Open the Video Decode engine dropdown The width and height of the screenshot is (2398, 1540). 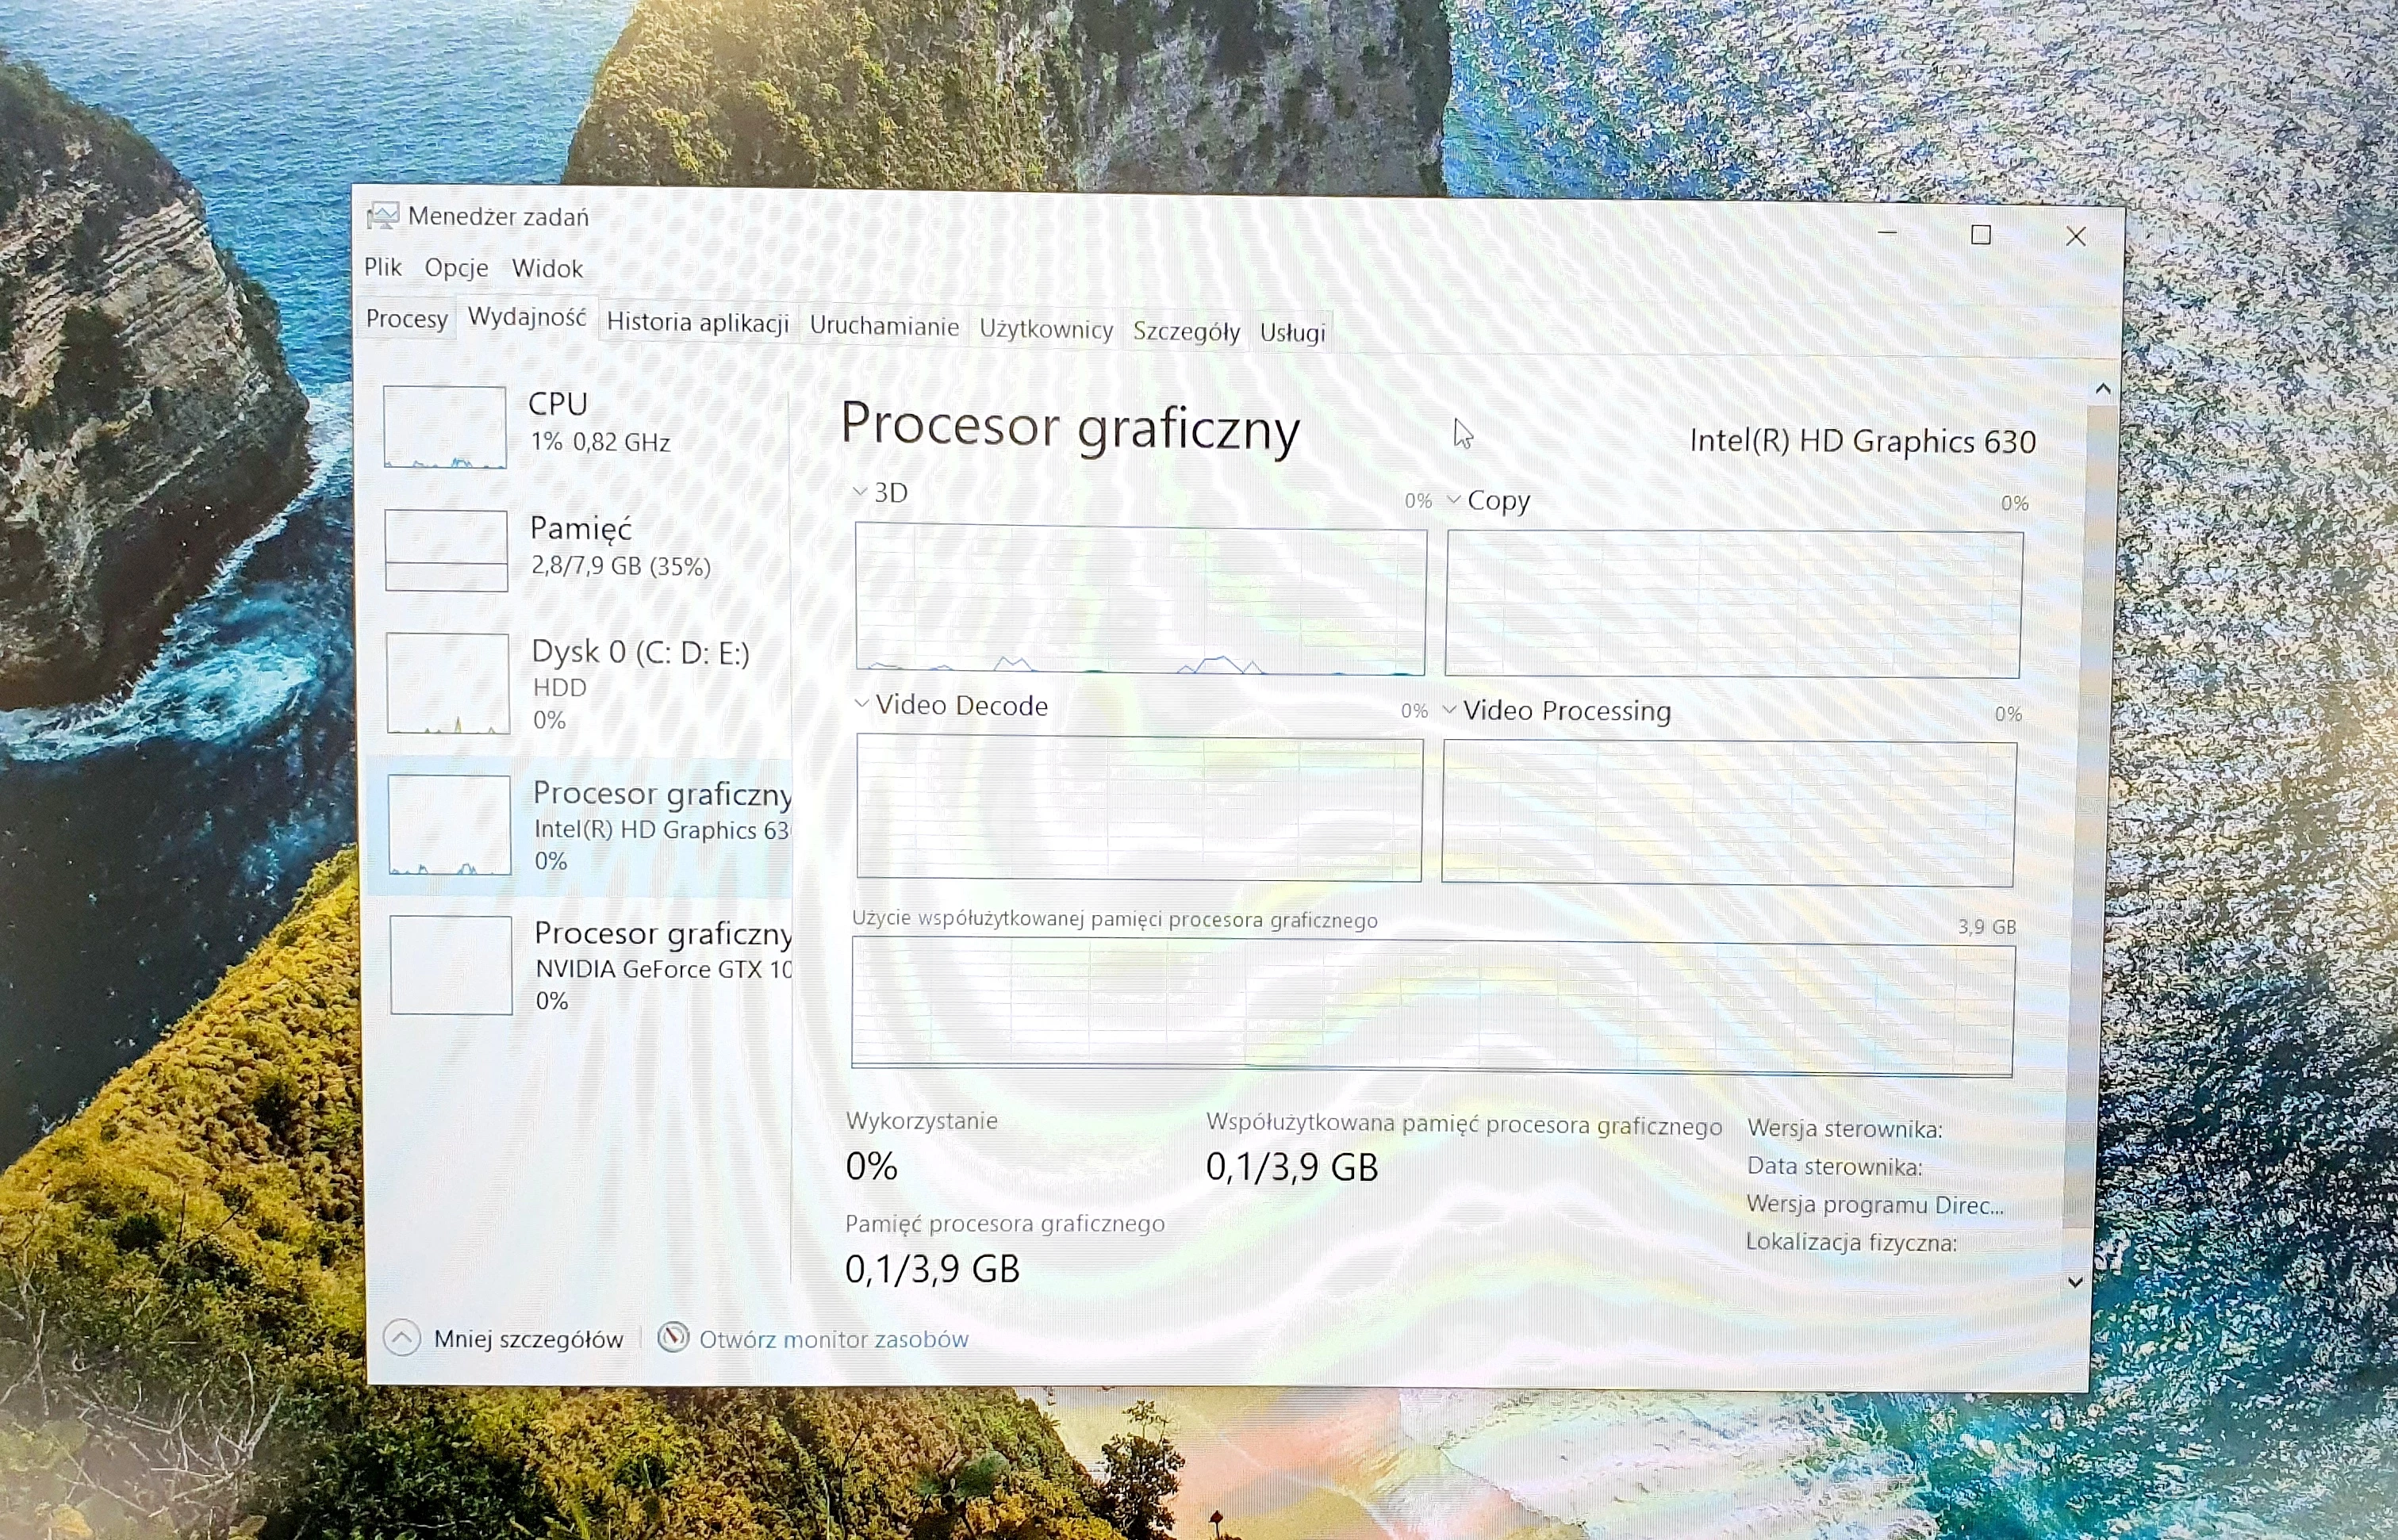pyautogui.click(x=861, y=703)
